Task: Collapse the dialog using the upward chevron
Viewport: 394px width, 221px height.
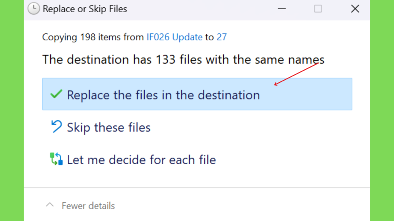Action: click(x=50, y=205)
